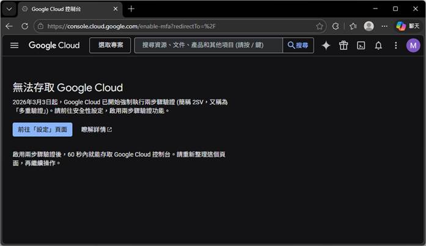Focus the resource search input field

tap(208, 46)
